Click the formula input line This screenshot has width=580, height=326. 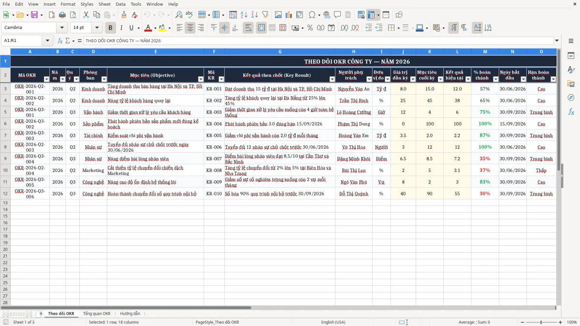point(318,41)
